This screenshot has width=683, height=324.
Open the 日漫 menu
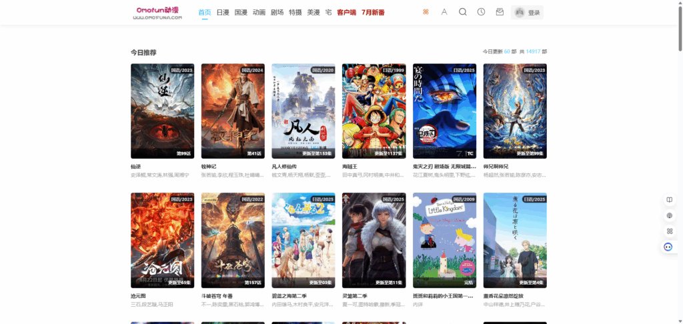[223, 13]
